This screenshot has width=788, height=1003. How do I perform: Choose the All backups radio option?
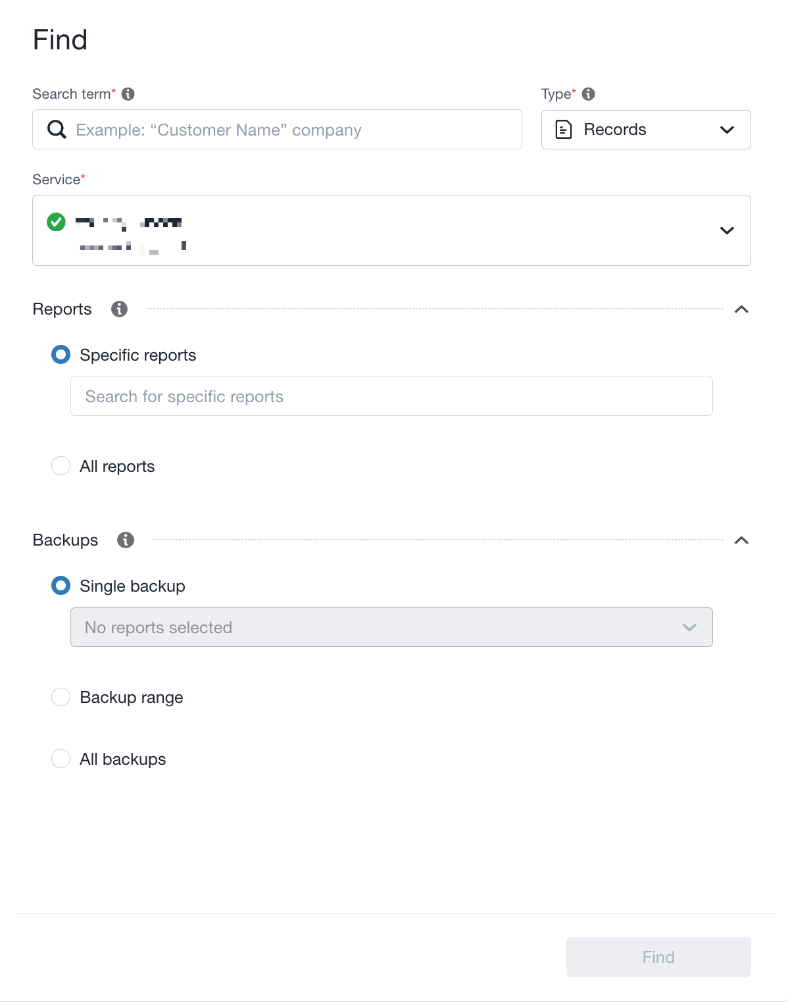(61, 759)
